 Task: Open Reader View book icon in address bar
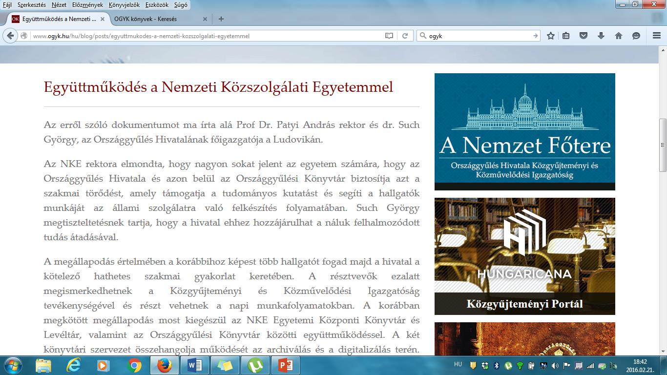point(389,36)
